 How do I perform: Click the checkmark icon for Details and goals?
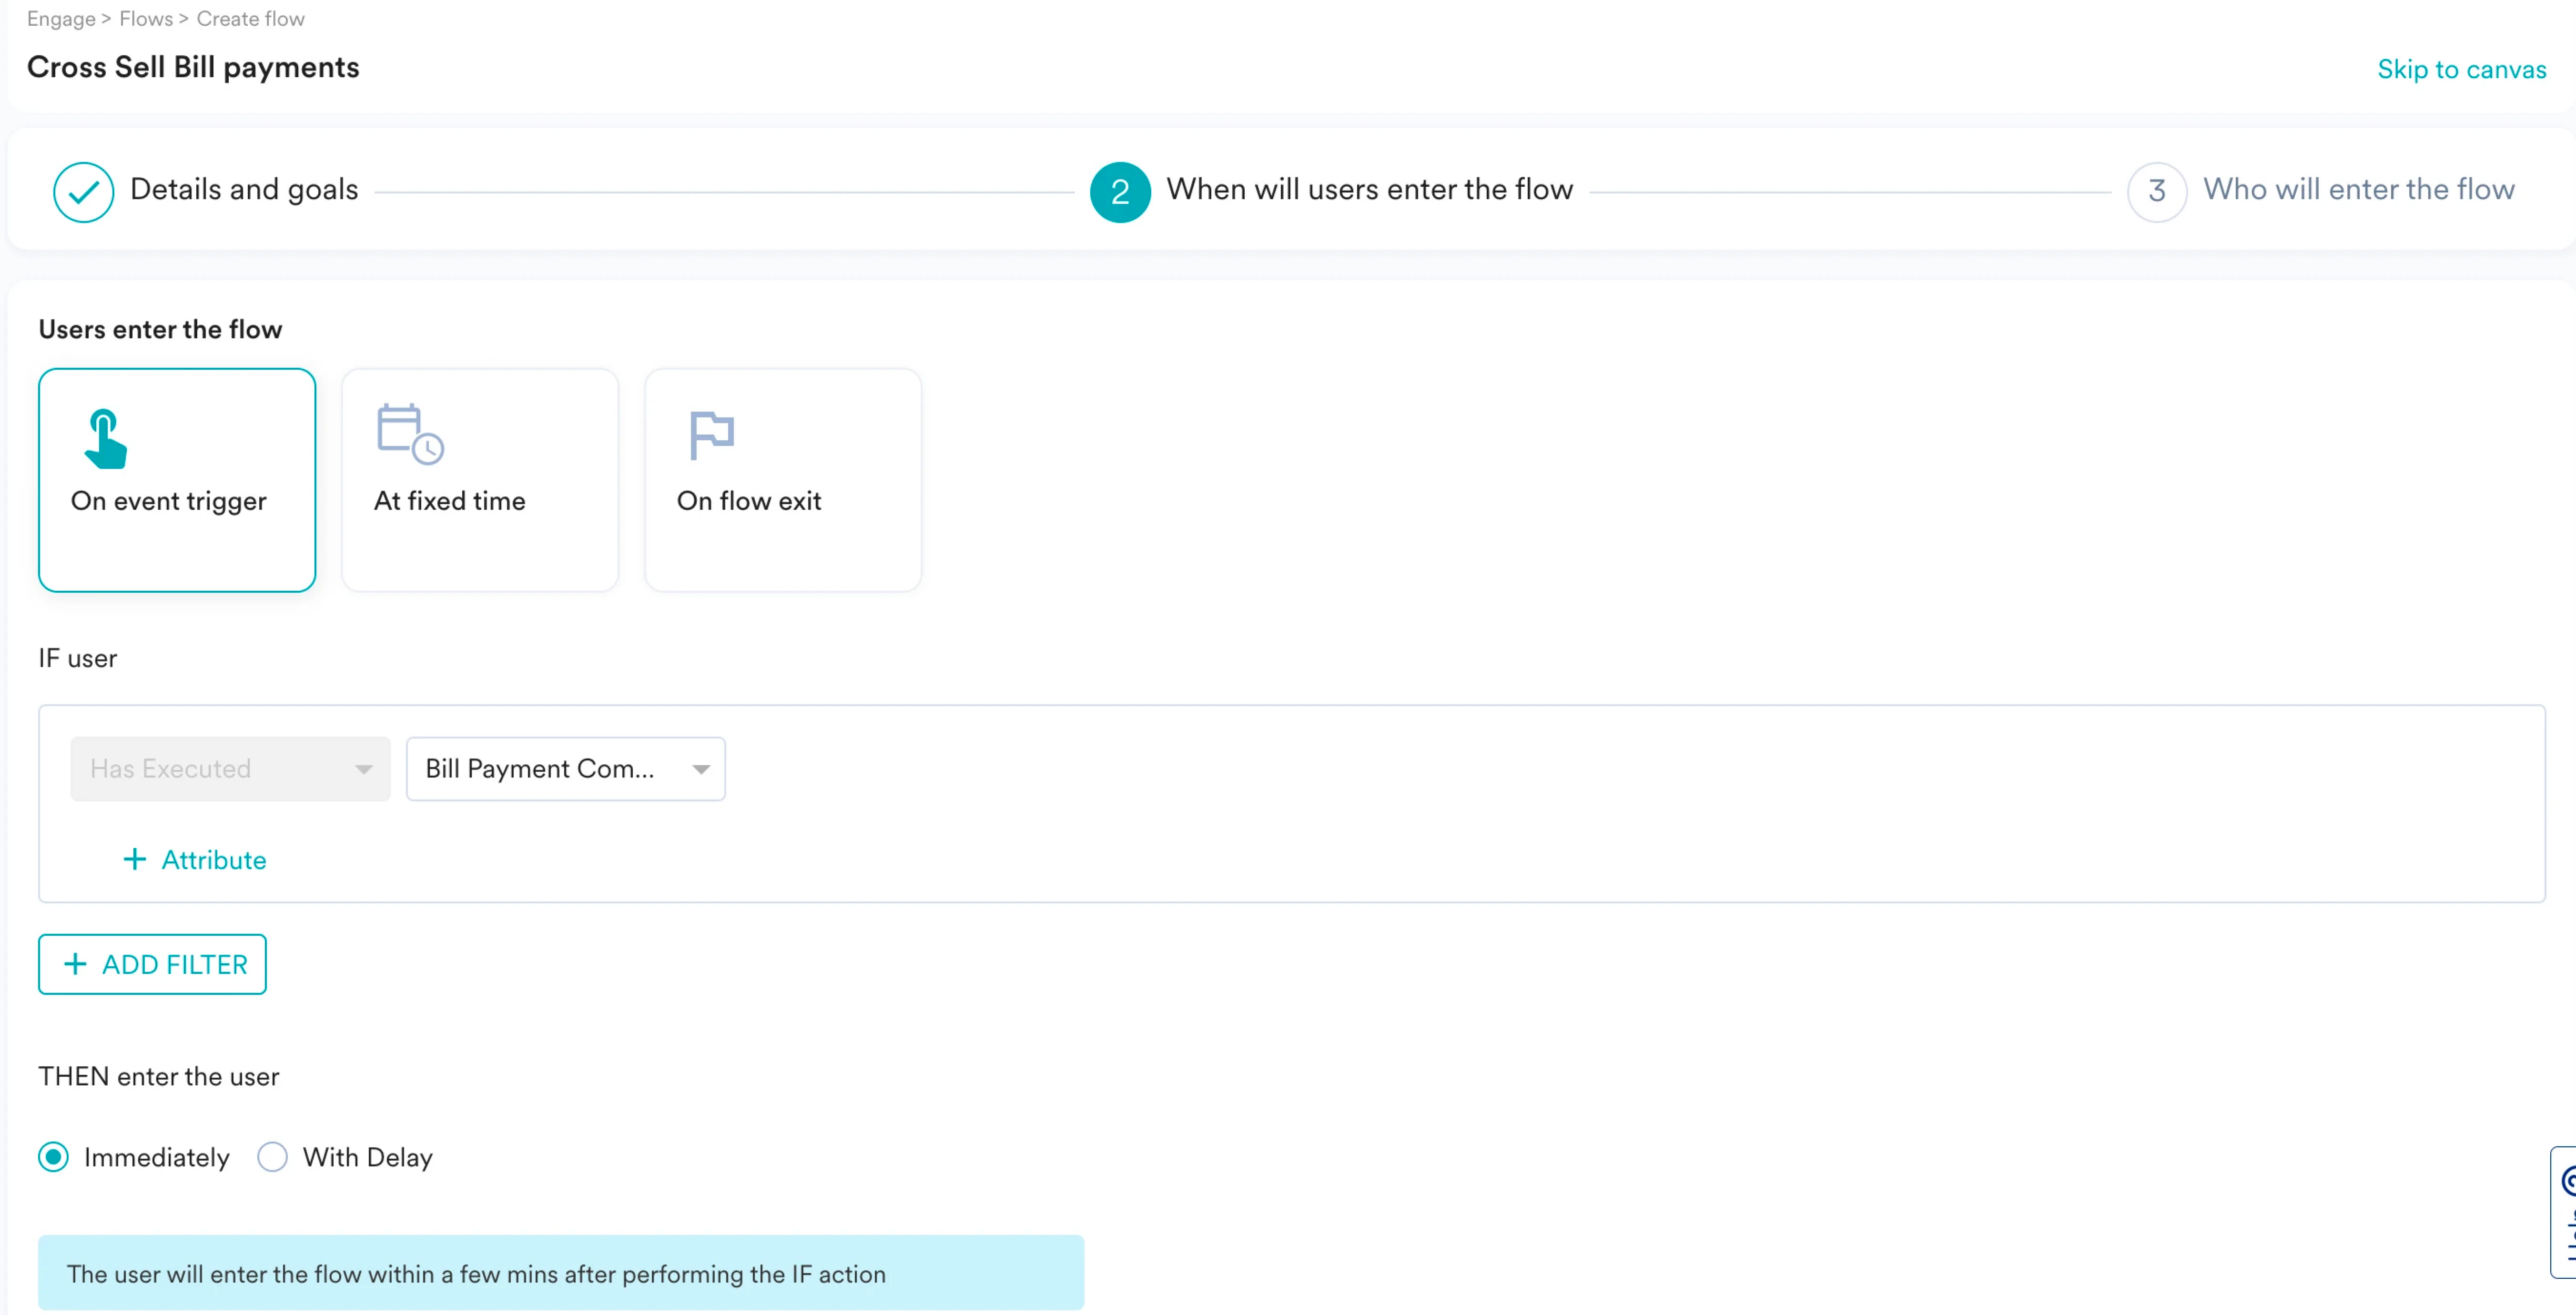(83, 191)
